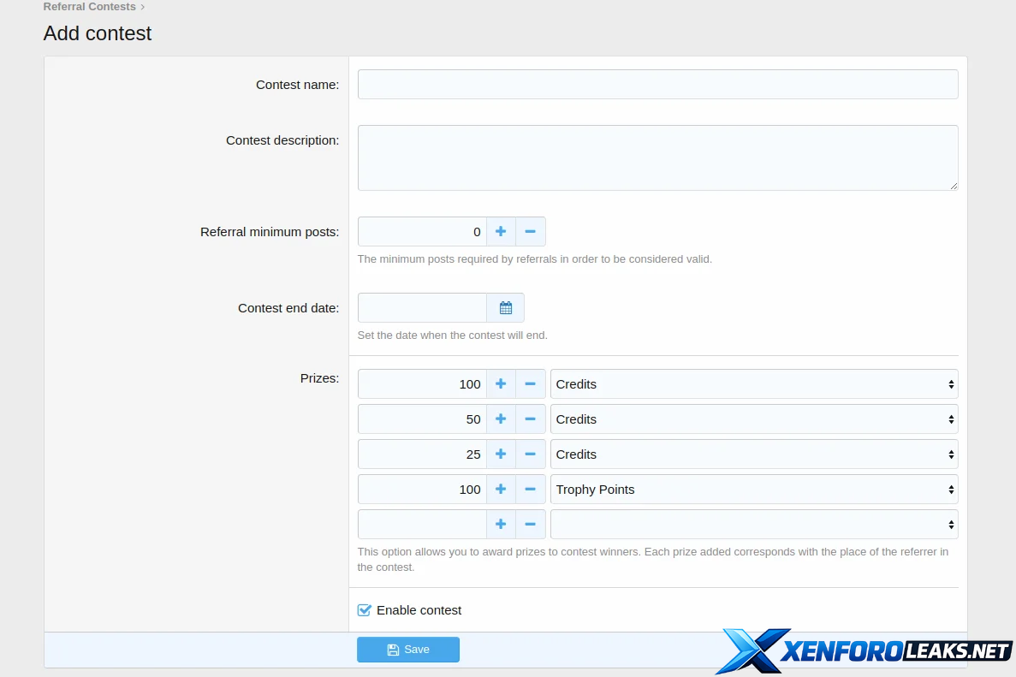Increment the first prize amount of 100

(x=501, y=384)
